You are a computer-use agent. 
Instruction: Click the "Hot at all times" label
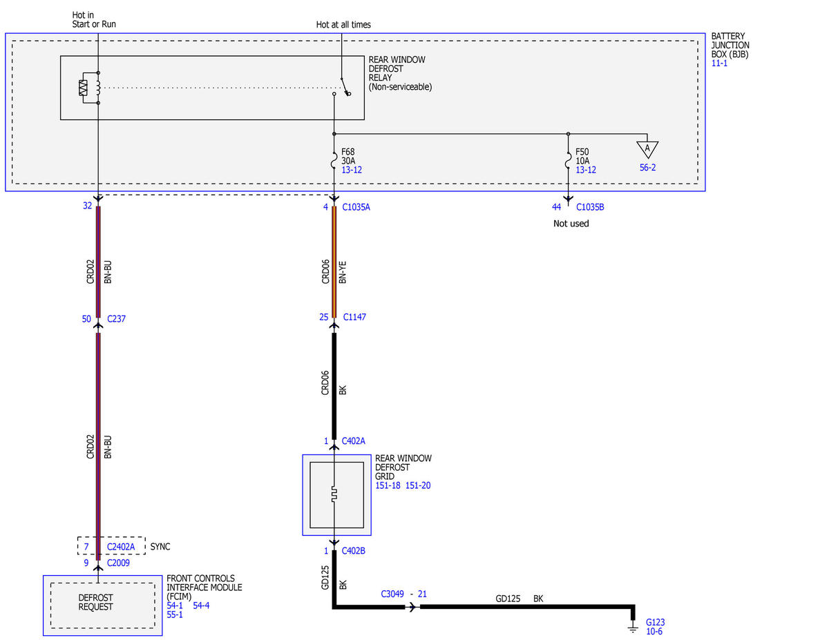tap(343, 25)
